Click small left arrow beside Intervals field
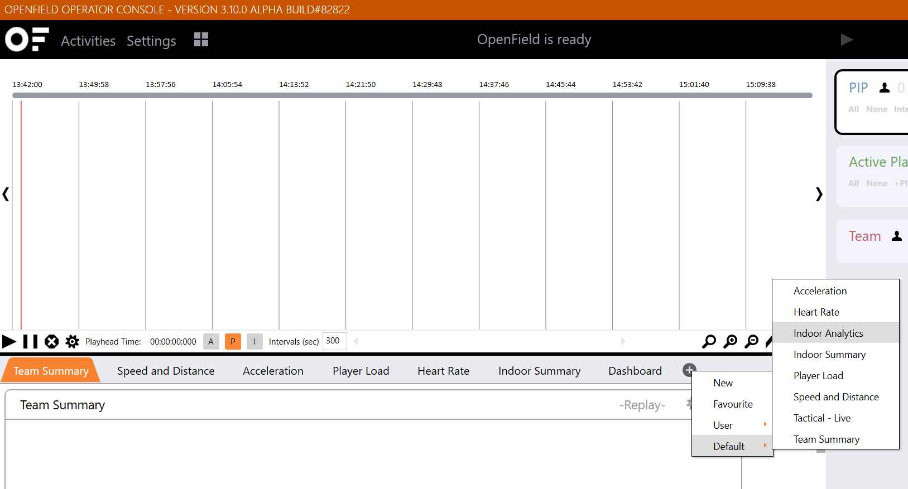 pos(356,341)
